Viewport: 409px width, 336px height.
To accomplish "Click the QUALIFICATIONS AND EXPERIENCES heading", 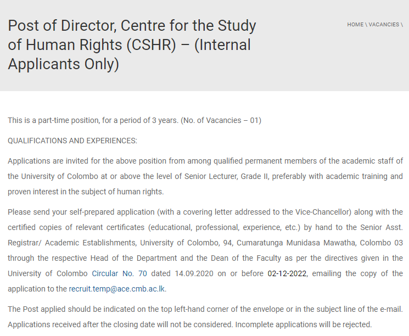I will tap(72, 141).
